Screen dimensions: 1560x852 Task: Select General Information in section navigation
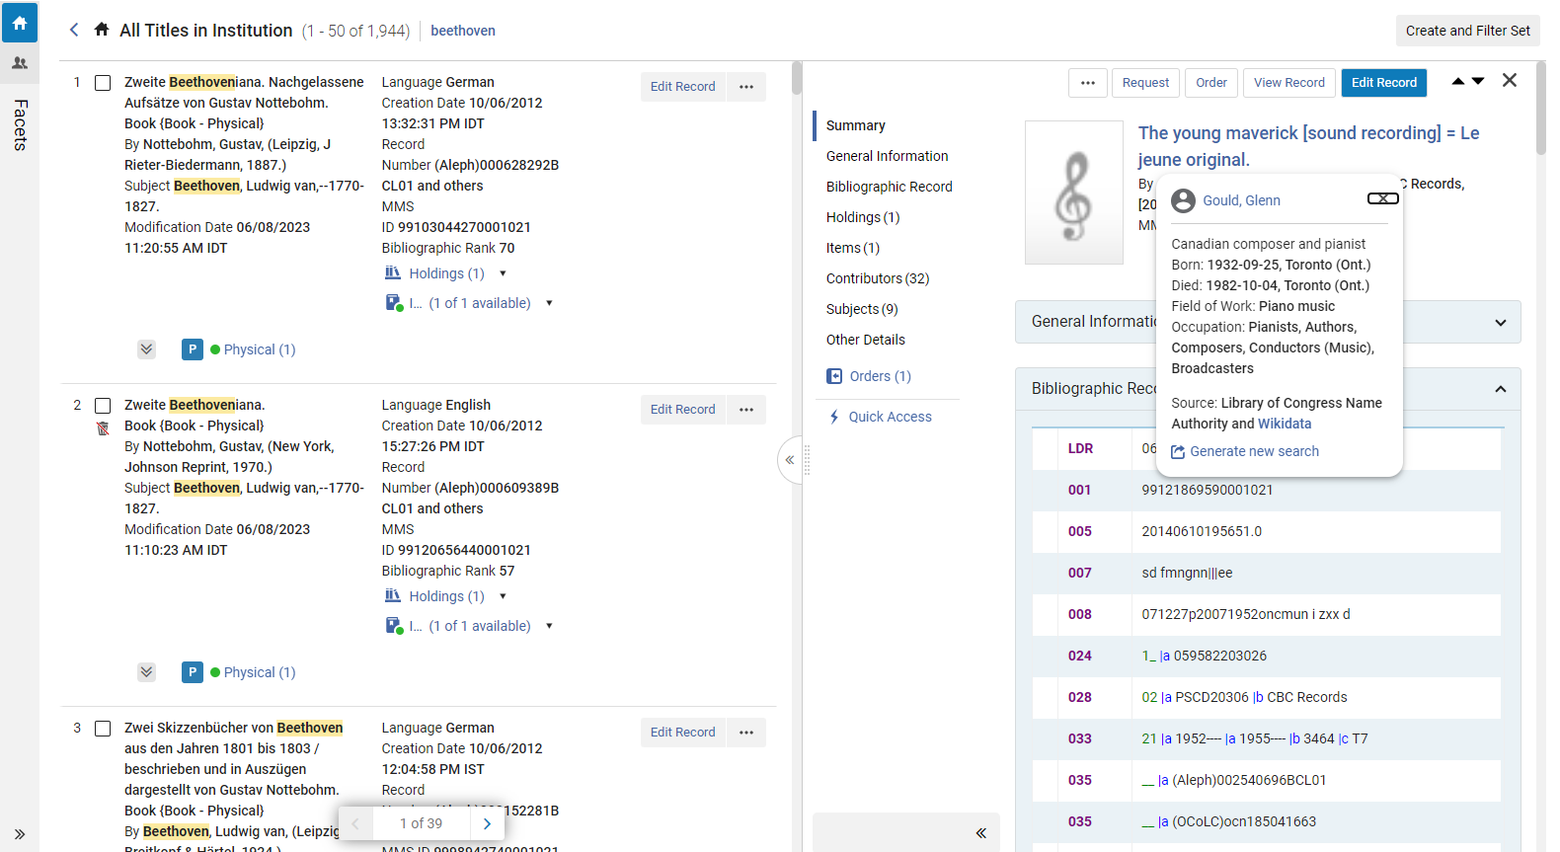tap(888, 156)
